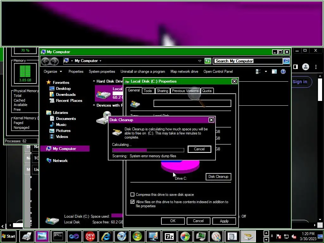Click the green refresh icon beside address bar
Viewport: 324px width, 243px height.
[x=208, y=61]
